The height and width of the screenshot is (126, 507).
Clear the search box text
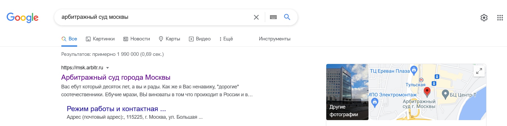point(256,17)
